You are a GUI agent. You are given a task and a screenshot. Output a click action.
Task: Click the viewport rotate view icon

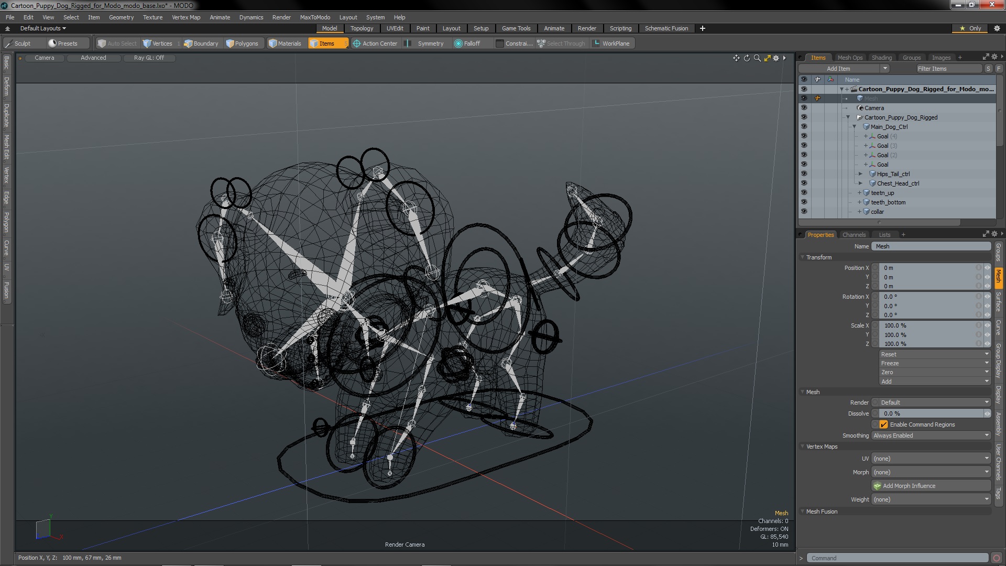coord(747,58)
